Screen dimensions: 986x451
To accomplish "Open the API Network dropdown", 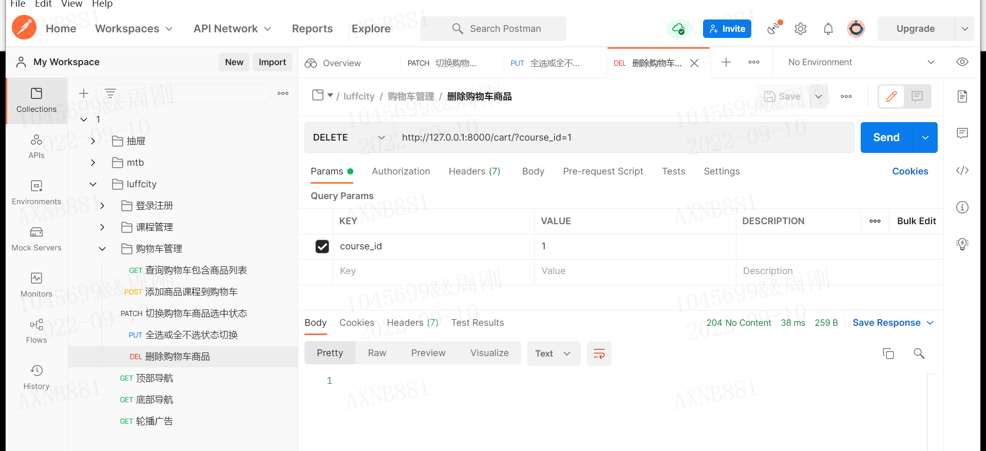I will (x=232, y=29).
